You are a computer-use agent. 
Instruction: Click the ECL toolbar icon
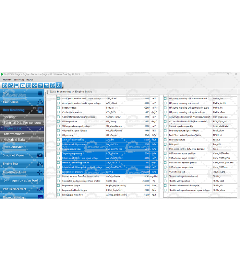click(40, 85)
